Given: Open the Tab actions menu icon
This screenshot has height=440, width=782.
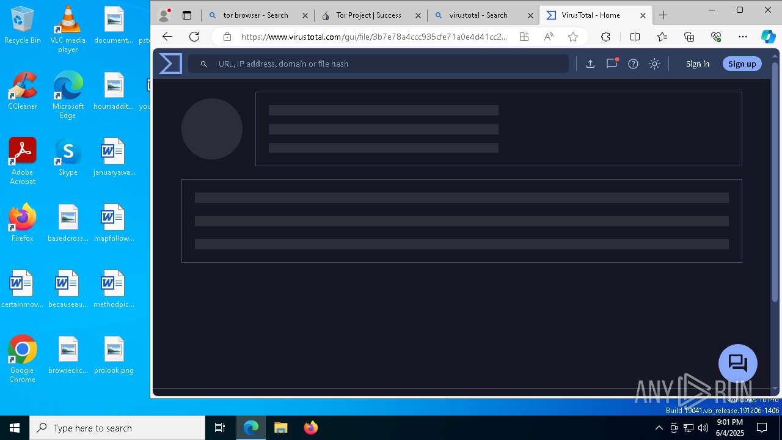Looking at the screenshot, I should [x=187, y=15].
